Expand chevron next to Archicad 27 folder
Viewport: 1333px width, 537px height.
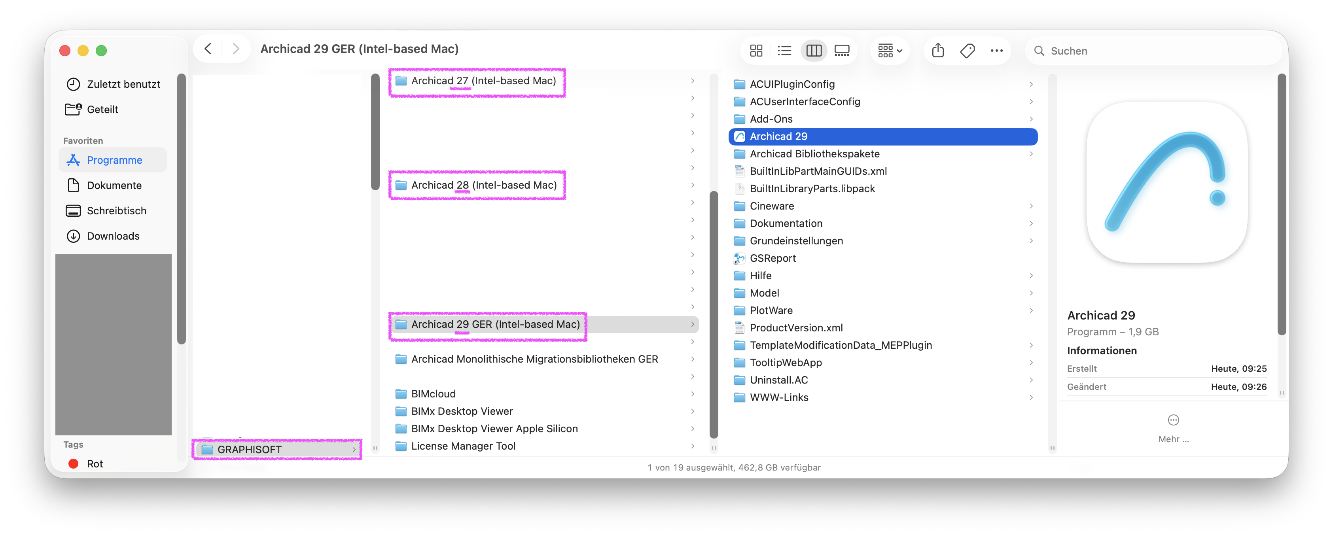692,81
